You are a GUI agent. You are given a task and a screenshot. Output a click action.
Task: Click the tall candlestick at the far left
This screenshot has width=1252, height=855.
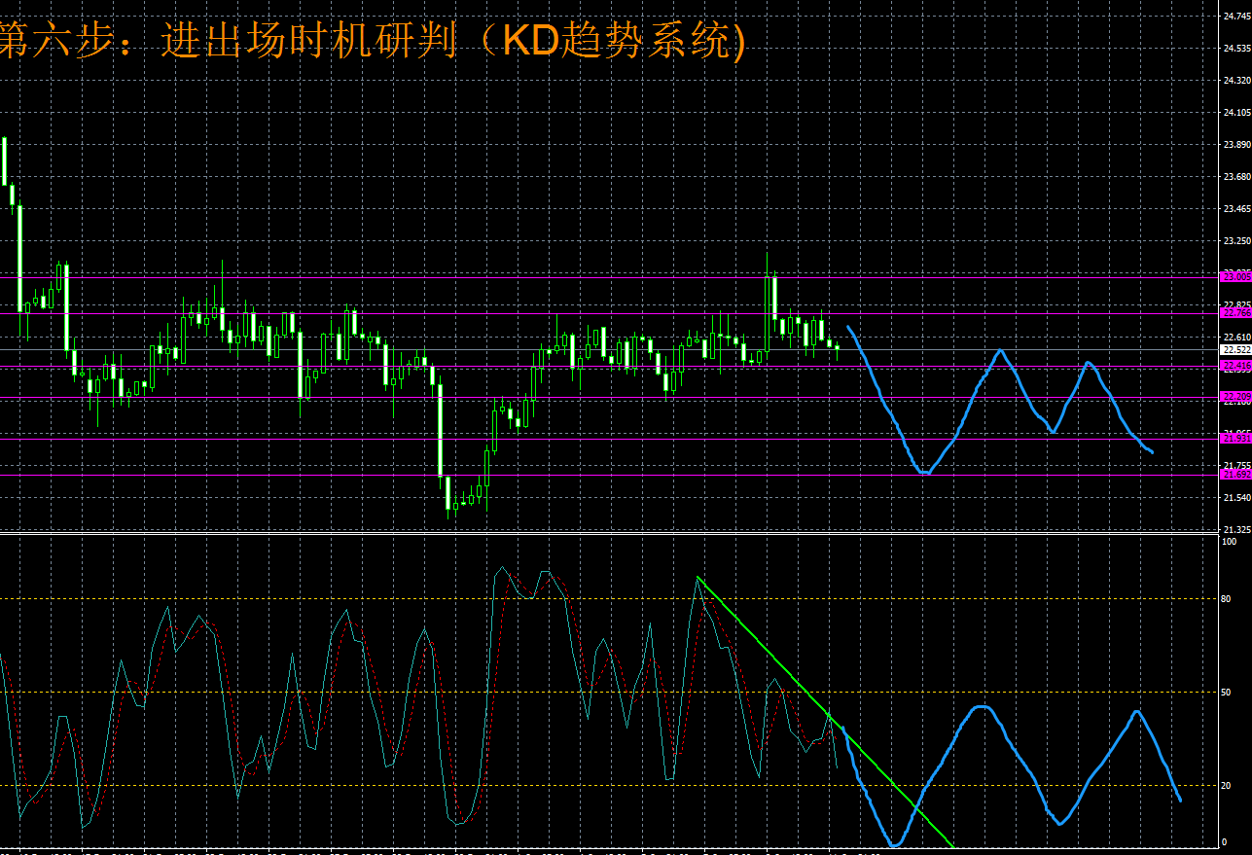(x=5, y=160)
